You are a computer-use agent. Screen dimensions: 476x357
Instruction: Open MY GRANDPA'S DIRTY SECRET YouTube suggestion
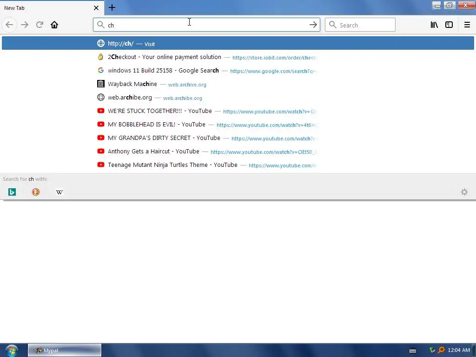tap(238, 138)
